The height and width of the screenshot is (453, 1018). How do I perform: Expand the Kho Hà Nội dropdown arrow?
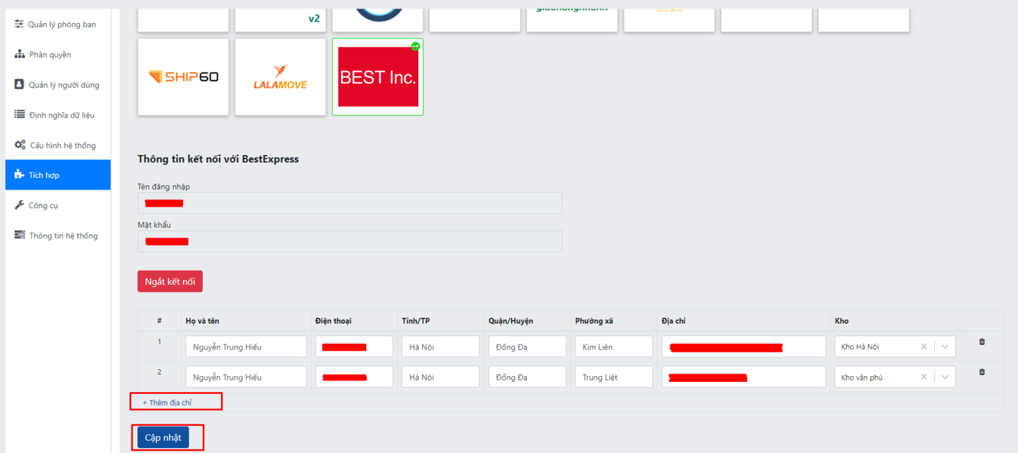tap(945, 347)
